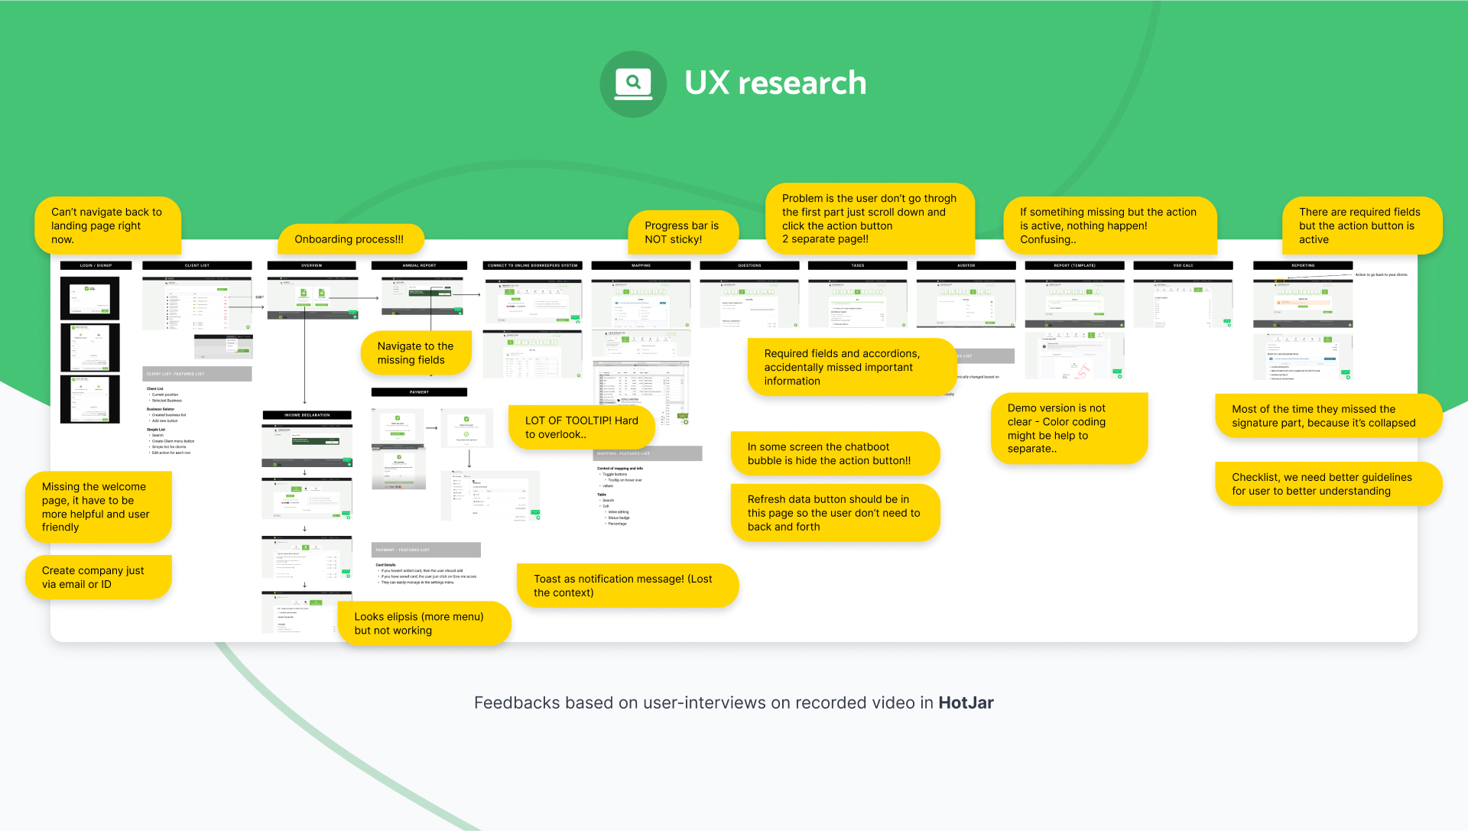Screen dimensions: 1468x831
Task: Select the 'Progress bar is NOT sticky!' note
Action: click(683, 232)
